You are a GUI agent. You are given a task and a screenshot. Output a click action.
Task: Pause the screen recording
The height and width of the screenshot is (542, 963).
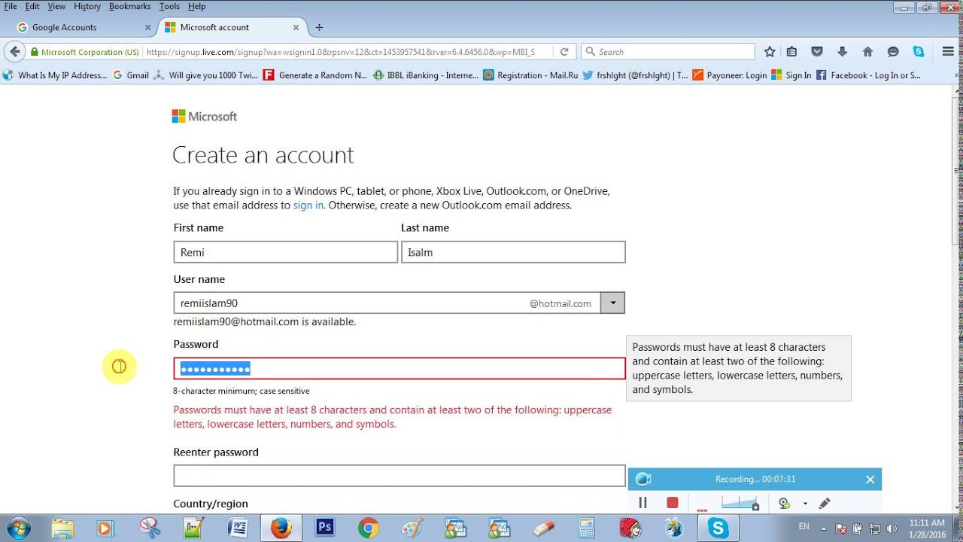[643, 502]
